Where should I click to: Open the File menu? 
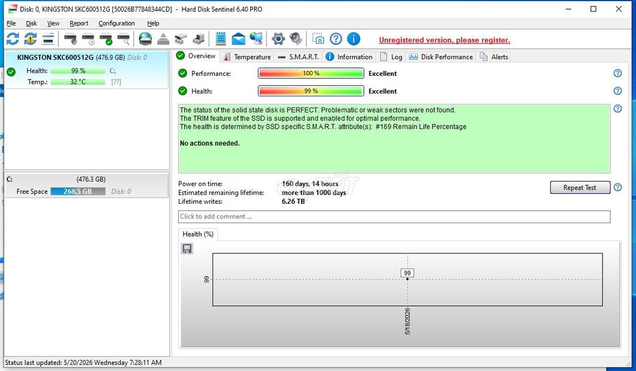point(11,23)
